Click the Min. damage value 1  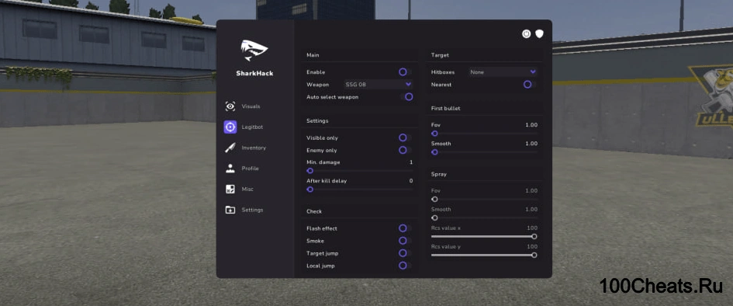point(411,162)
